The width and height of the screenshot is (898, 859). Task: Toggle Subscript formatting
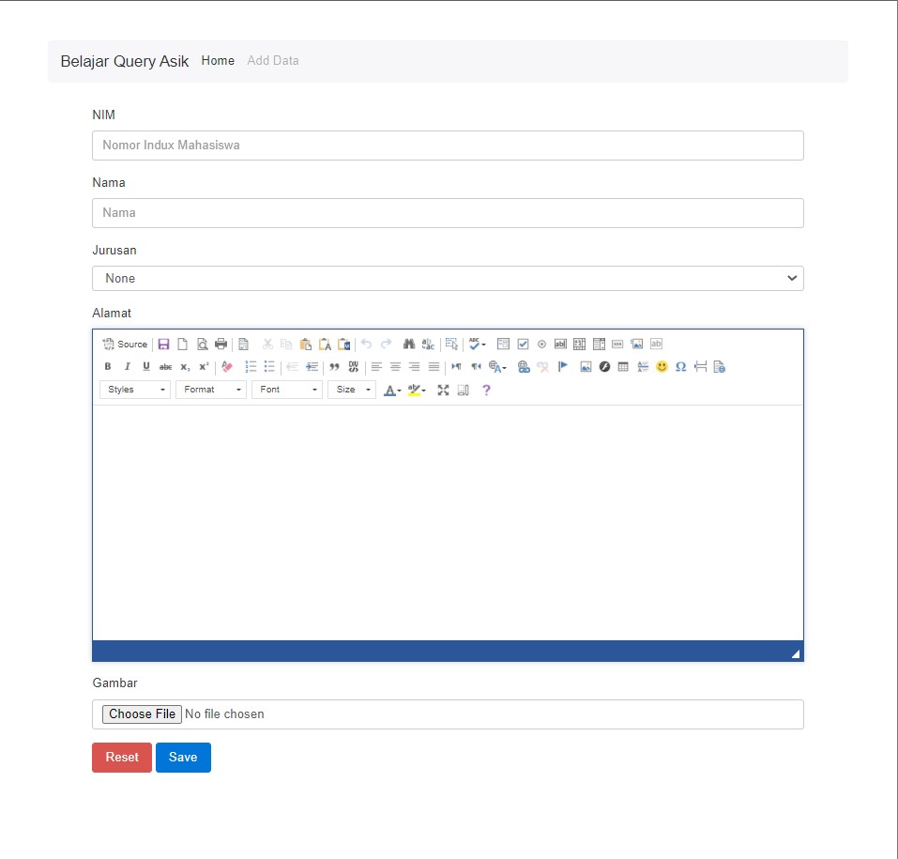[185, 367]
